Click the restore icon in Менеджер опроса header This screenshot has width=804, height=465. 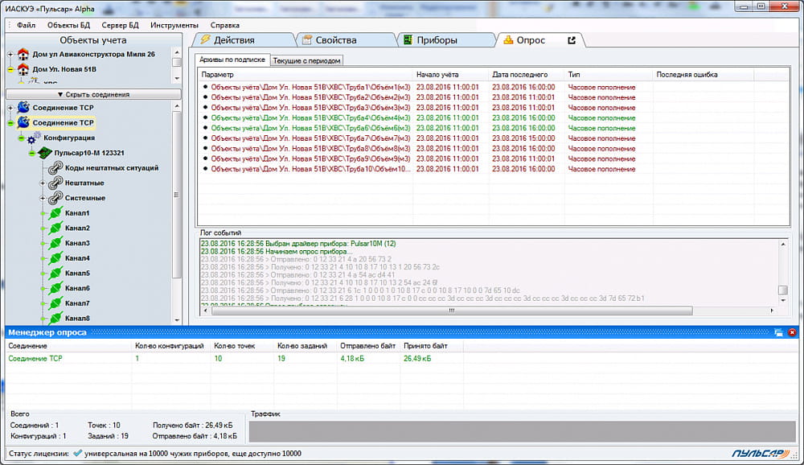pyautogui.click(x=779, y=332)
